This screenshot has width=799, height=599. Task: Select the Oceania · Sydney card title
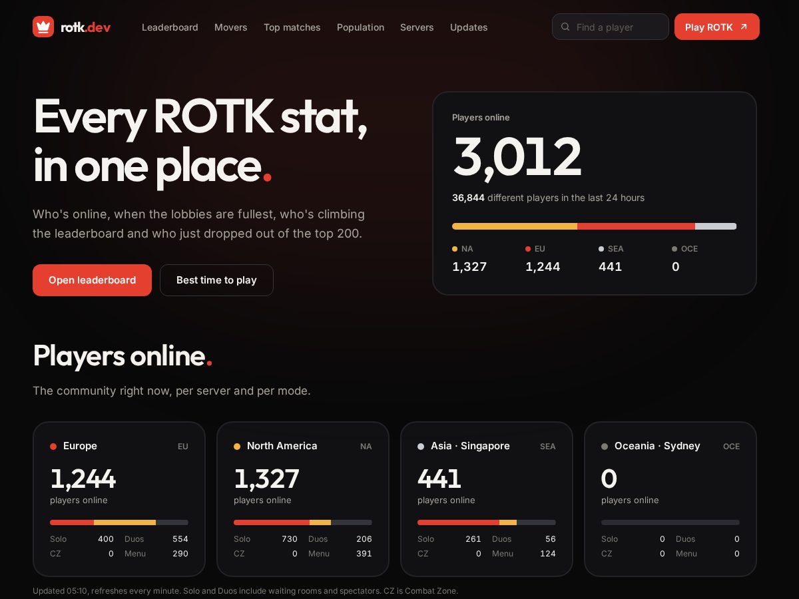(x=657, y=446)
